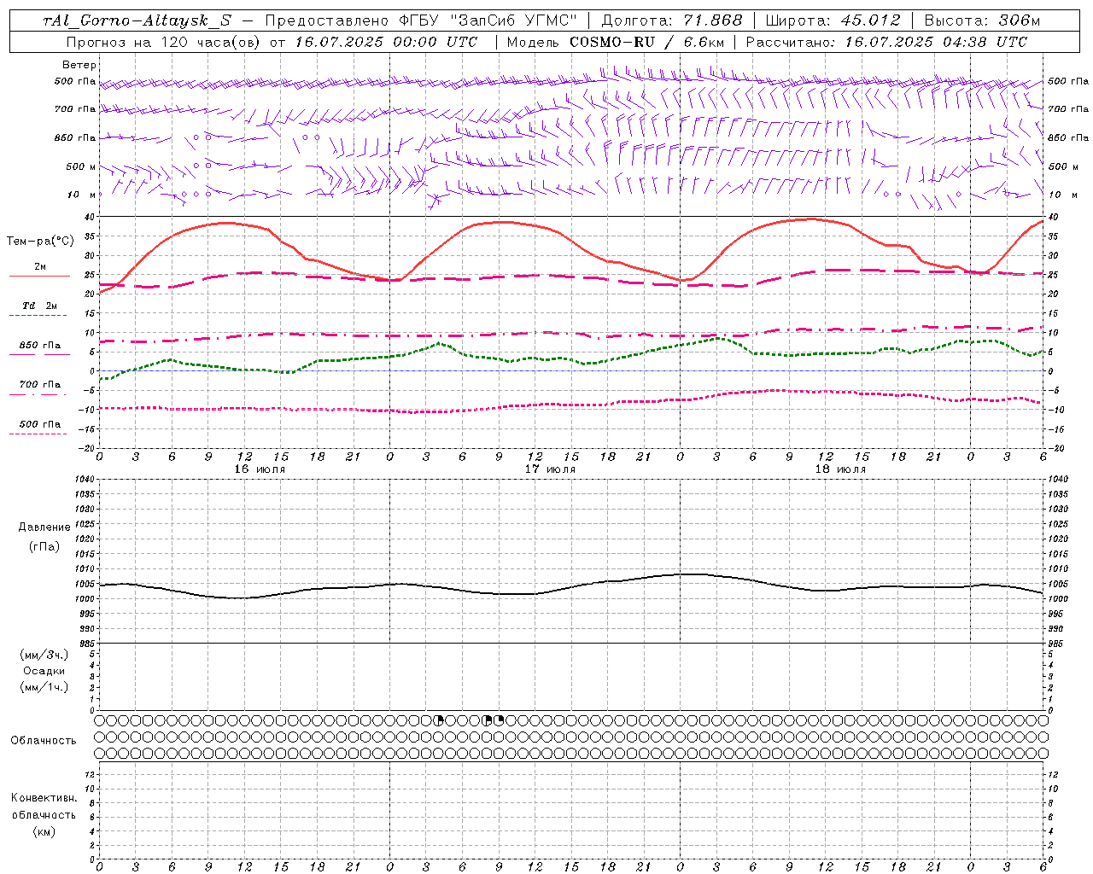Click the 16 июля date label
Viewport: 1093px width, 874px height.
click(x=260, y=469)
